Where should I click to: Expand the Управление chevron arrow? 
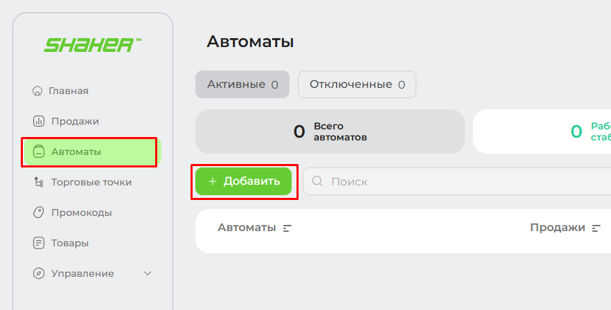(x=148, y=273)
